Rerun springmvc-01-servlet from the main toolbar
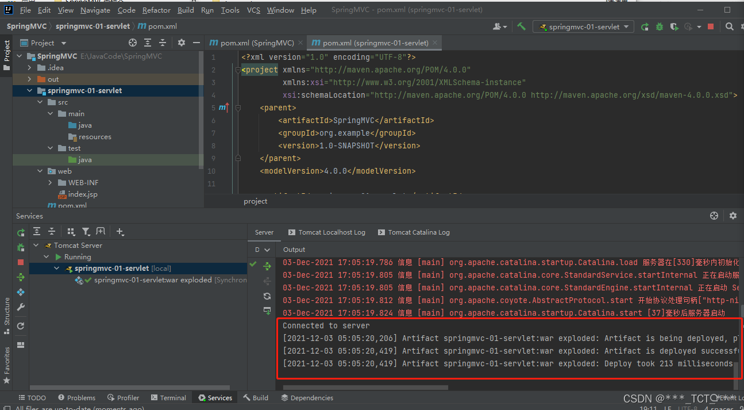This screenshot has width=744, height=410. 645,26
